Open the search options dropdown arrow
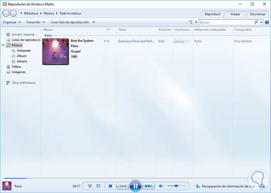The width and height of the screenshot is (271, 193). tap(261, 22)
